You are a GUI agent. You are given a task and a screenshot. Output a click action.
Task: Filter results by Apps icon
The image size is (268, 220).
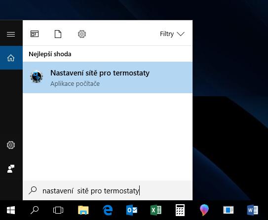[35, 34]
